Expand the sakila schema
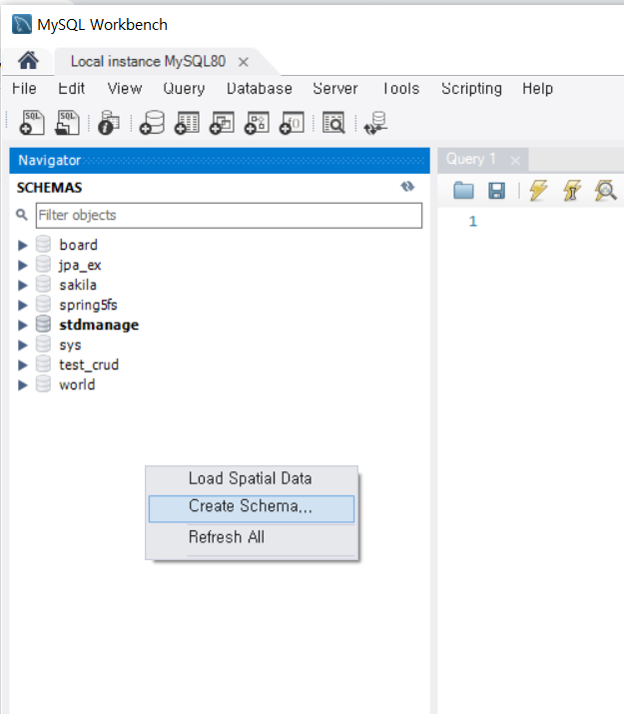The image size is (624, 714). click(x=22, y=285)
